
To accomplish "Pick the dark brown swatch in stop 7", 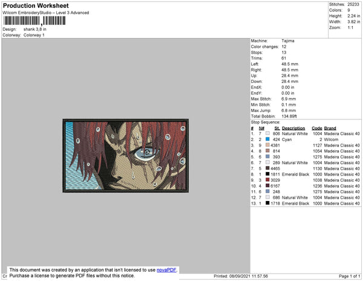I will pyautogui.click(x=267, y=168).
